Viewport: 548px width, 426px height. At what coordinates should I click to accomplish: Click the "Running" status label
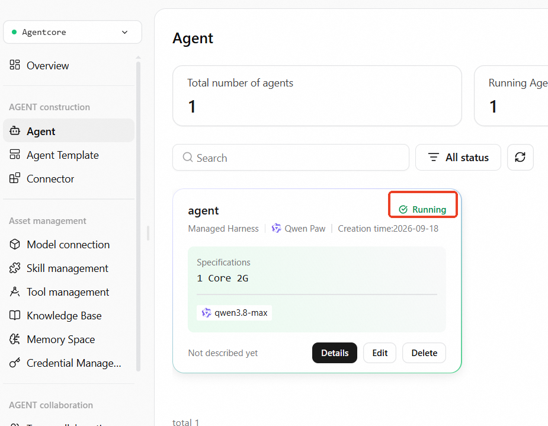pyautogui.click(x=429, y=209)
